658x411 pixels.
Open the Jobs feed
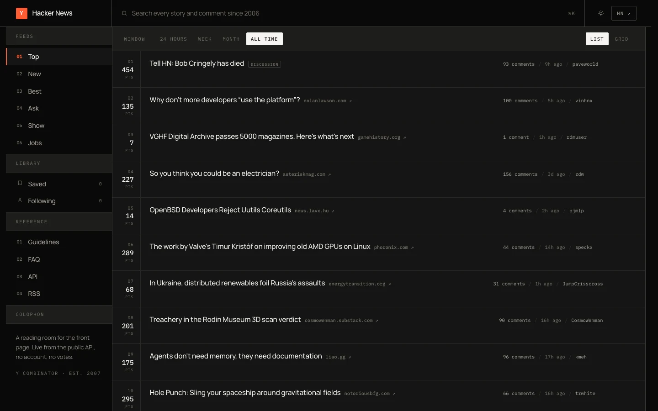point(59,143)
